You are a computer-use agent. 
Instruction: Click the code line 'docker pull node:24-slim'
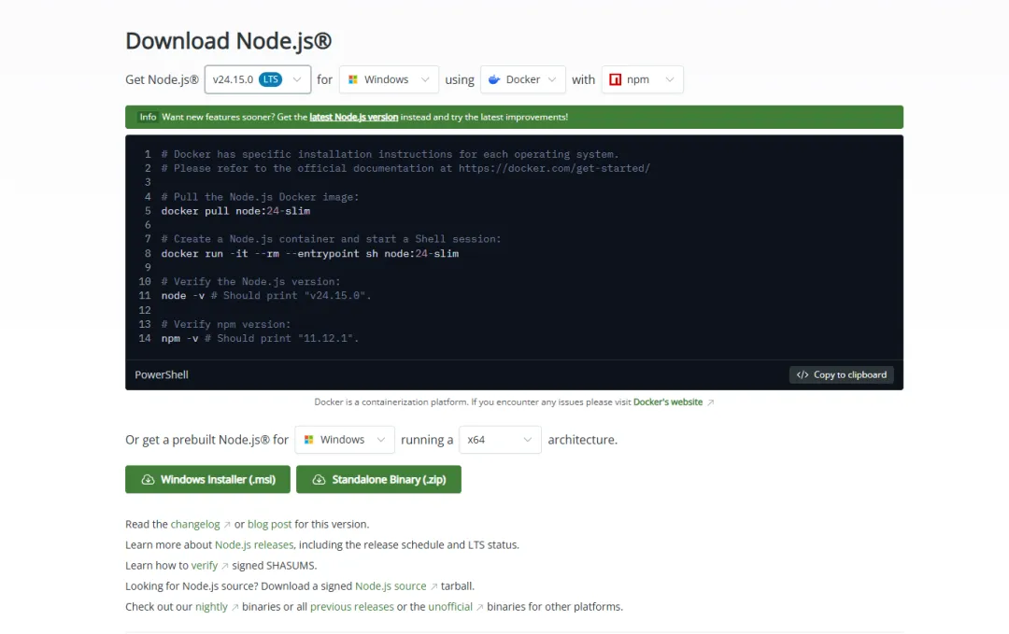click(x=235, y=211)
